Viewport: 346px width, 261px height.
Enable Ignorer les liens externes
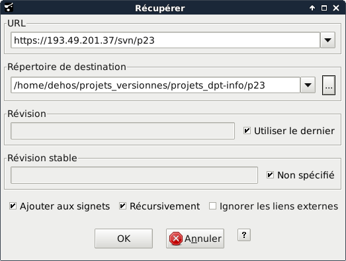[x=213, y=206]
